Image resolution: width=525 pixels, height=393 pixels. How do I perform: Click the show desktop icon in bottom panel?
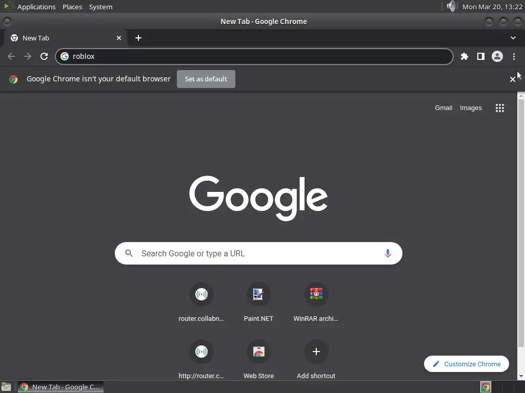pyautogui.click(x=6, y=387)
